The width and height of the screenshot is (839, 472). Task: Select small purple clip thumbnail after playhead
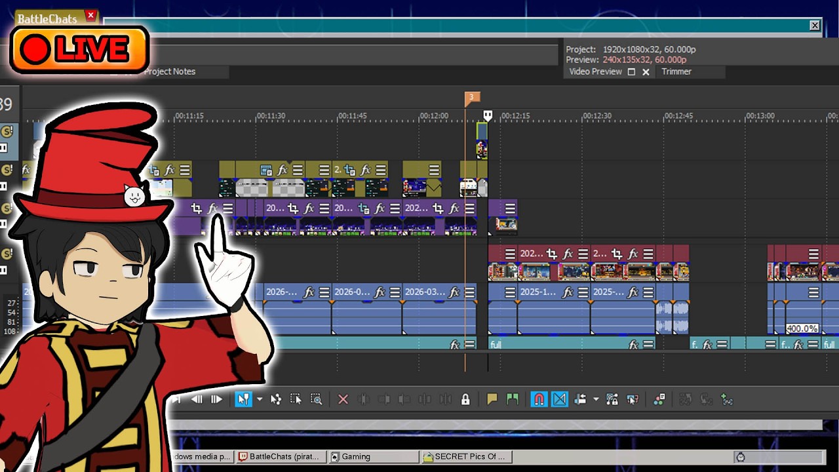click(506, 225)
